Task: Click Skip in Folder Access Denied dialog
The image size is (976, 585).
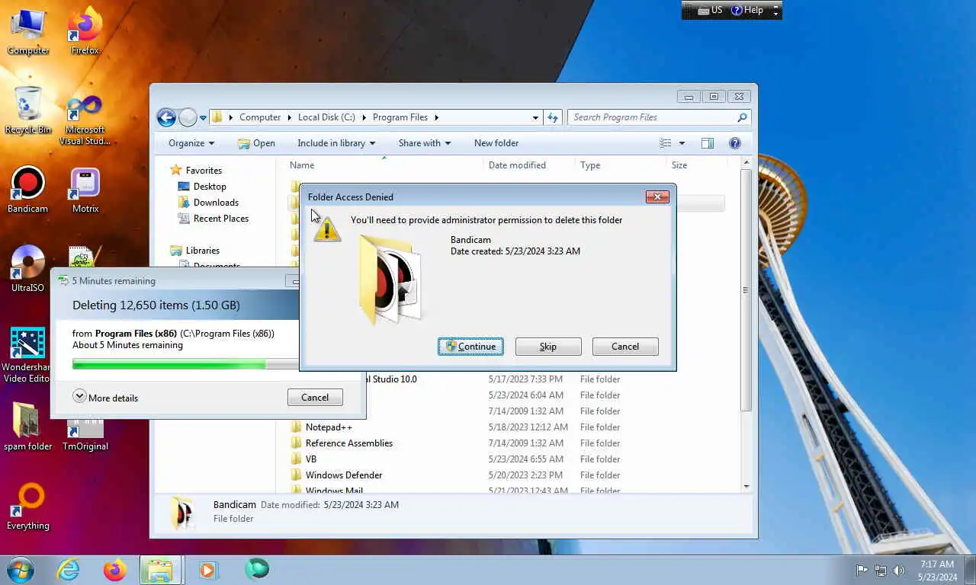Action: [548, 347]
